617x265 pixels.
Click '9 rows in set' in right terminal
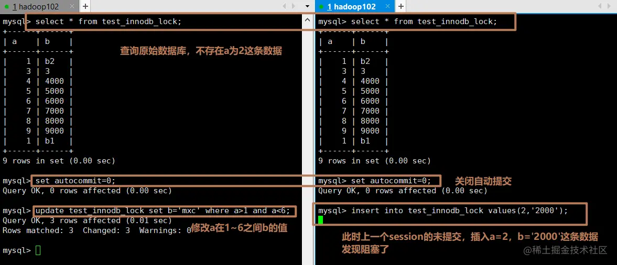click(x=375, y=161)
